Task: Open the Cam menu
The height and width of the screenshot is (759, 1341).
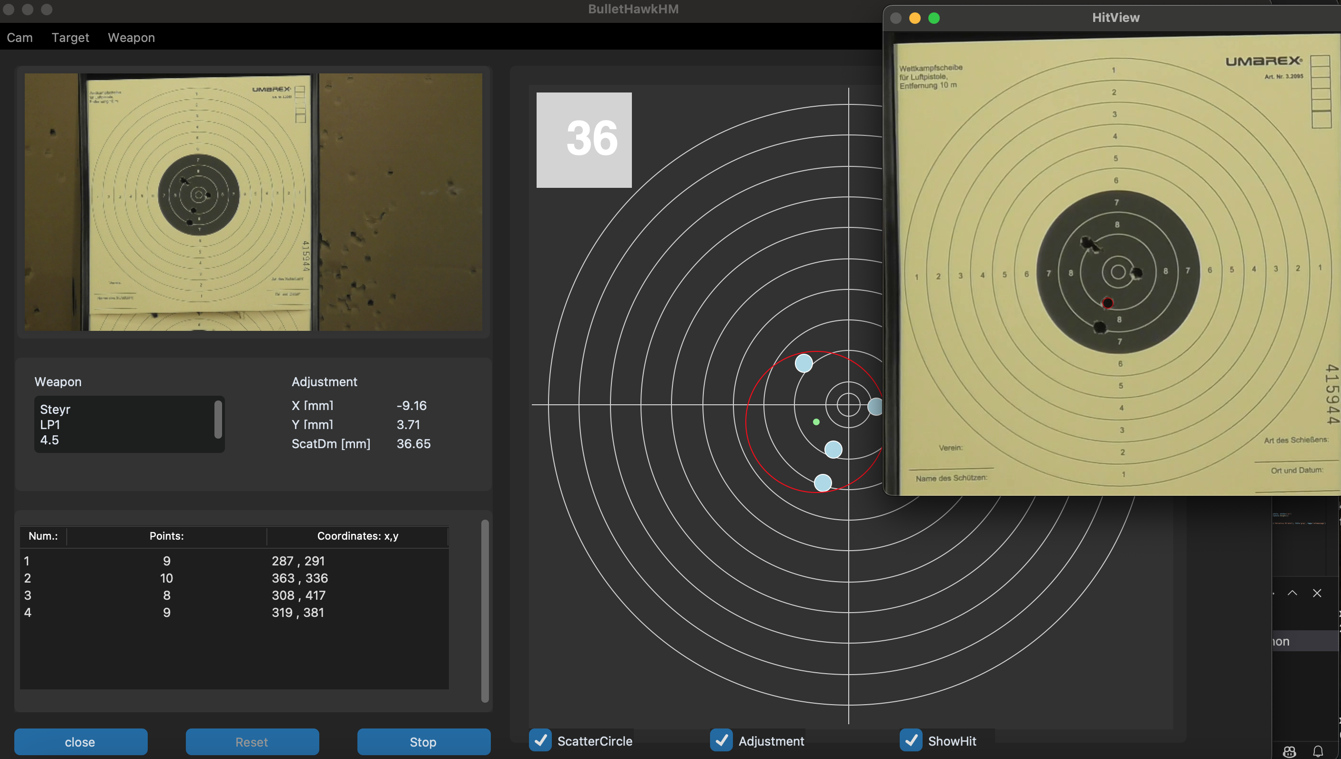Action: pyautogui.click(x=20, y=38)
